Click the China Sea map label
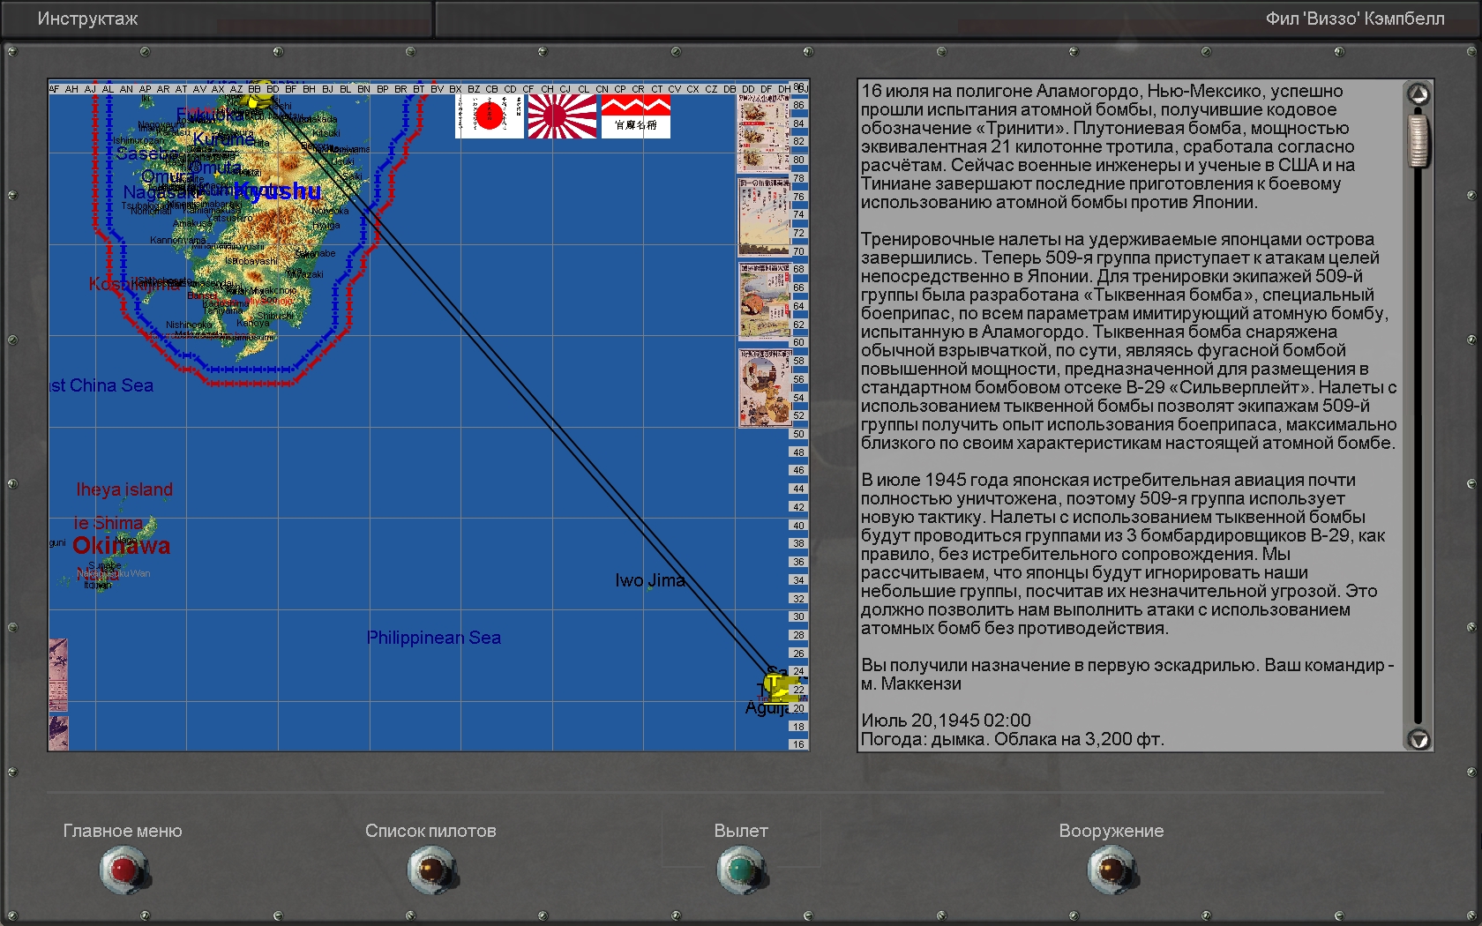This screenshot has width=1482, height=926. click(101, 385)
